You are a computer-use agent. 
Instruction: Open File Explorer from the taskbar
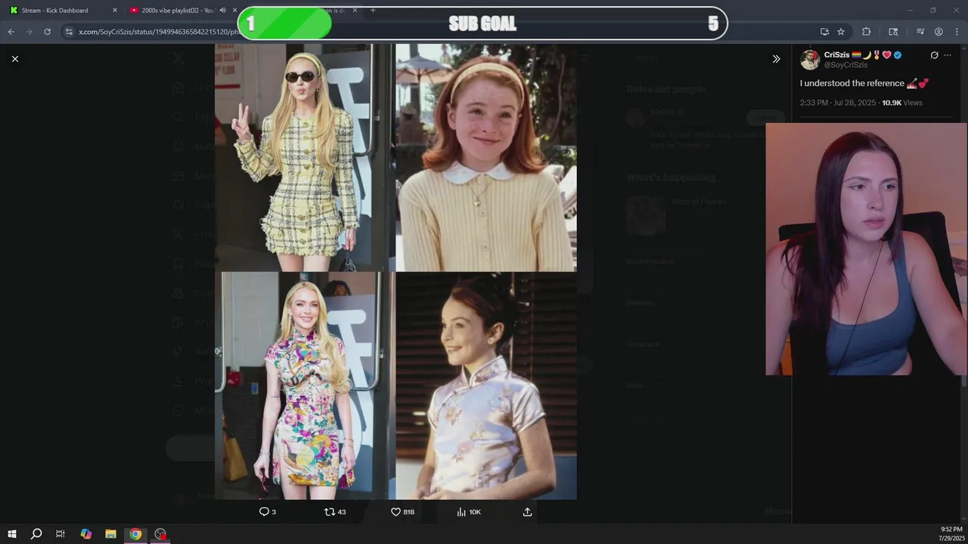(110, 534)
